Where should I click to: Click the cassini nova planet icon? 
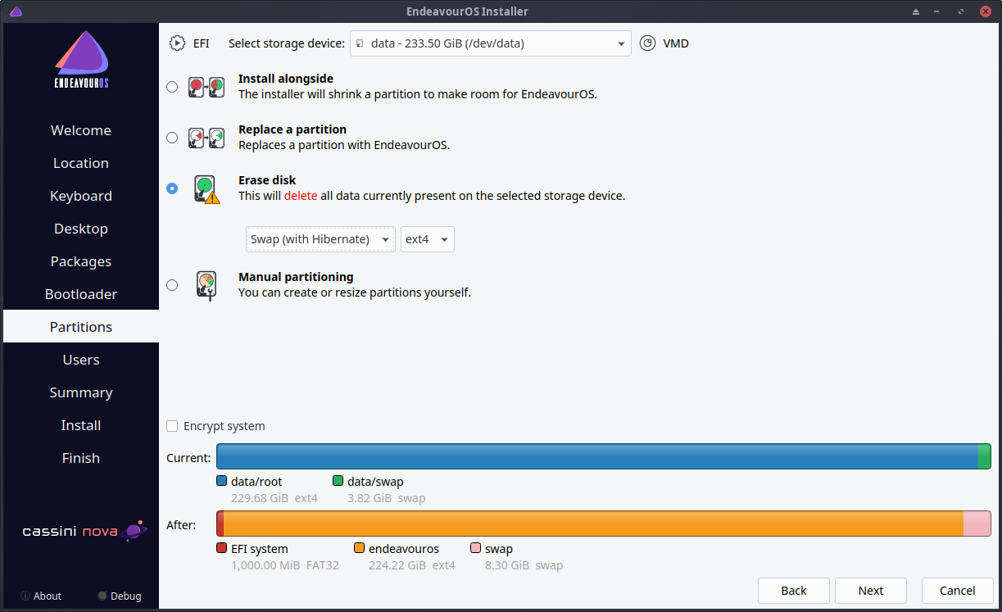pyautogui.click(x=135, y=531)
